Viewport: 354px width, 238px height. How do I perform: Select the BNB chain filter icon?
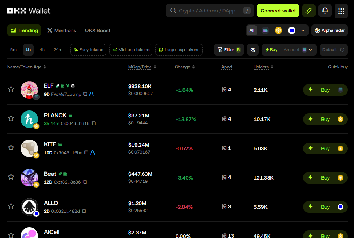[279, 30]
